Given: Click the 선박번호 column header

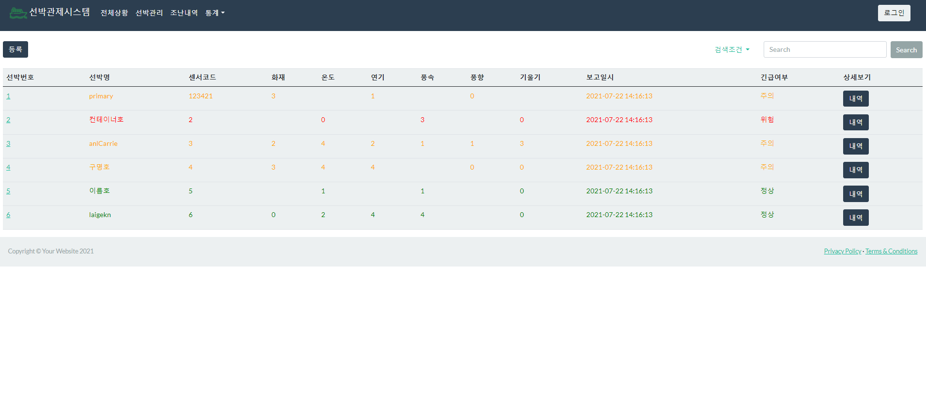Looking at the screenshot, I should click(x=20, y=77).
